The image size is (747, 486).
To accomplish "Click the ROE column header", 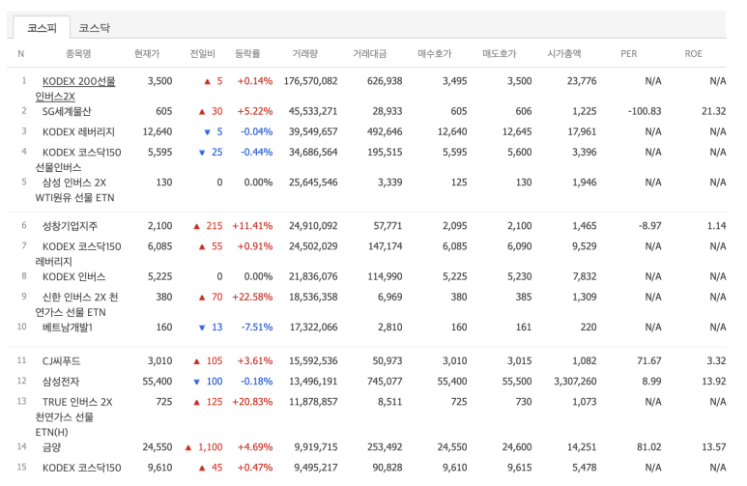I will tap(694, 53).
